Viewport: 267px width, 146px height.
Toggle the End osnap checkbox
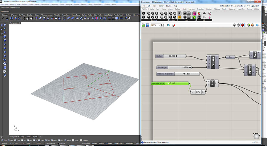click(2, 140)
